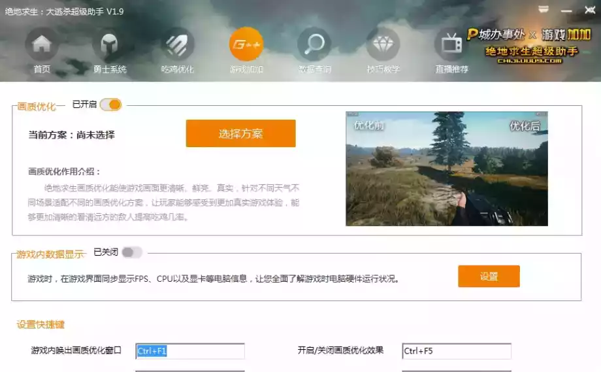The height and width of the screenshot is (372, 601).
Task: Click the Ctrl+F1 hotkey field
Action: coord(190,351)
